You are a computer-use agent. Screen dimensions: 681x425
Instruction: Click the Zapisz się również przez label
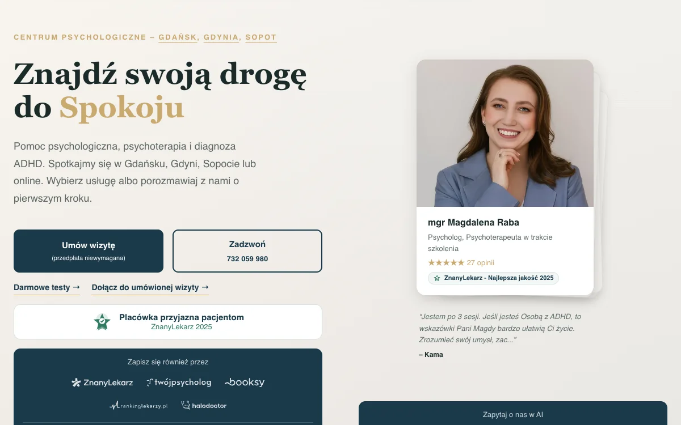[x=168, y=362]
